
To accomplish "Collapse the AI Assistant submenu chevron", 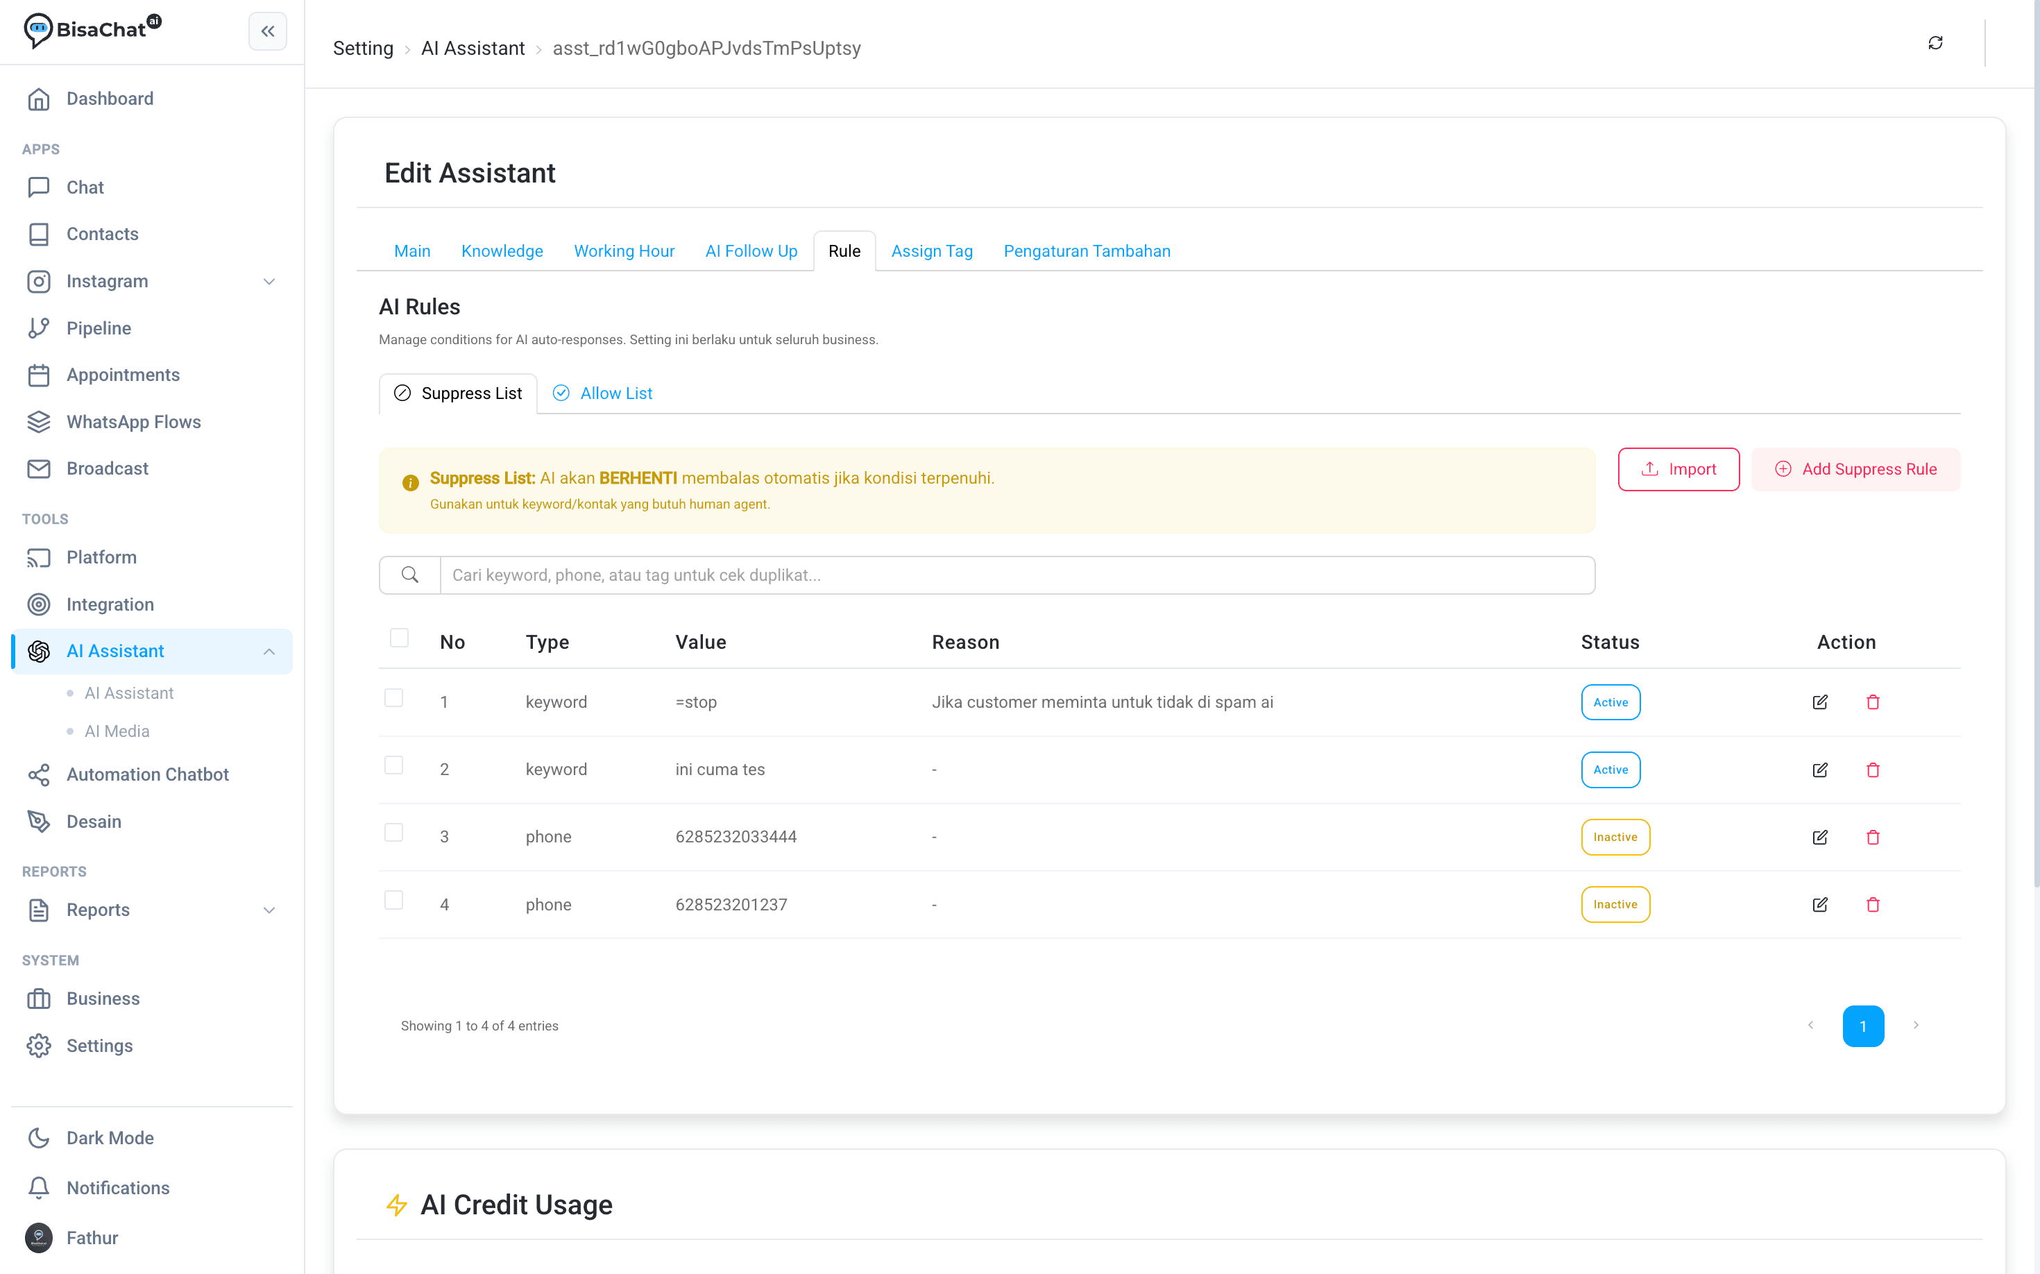I will pyautogui.click(x=269, y=652).
